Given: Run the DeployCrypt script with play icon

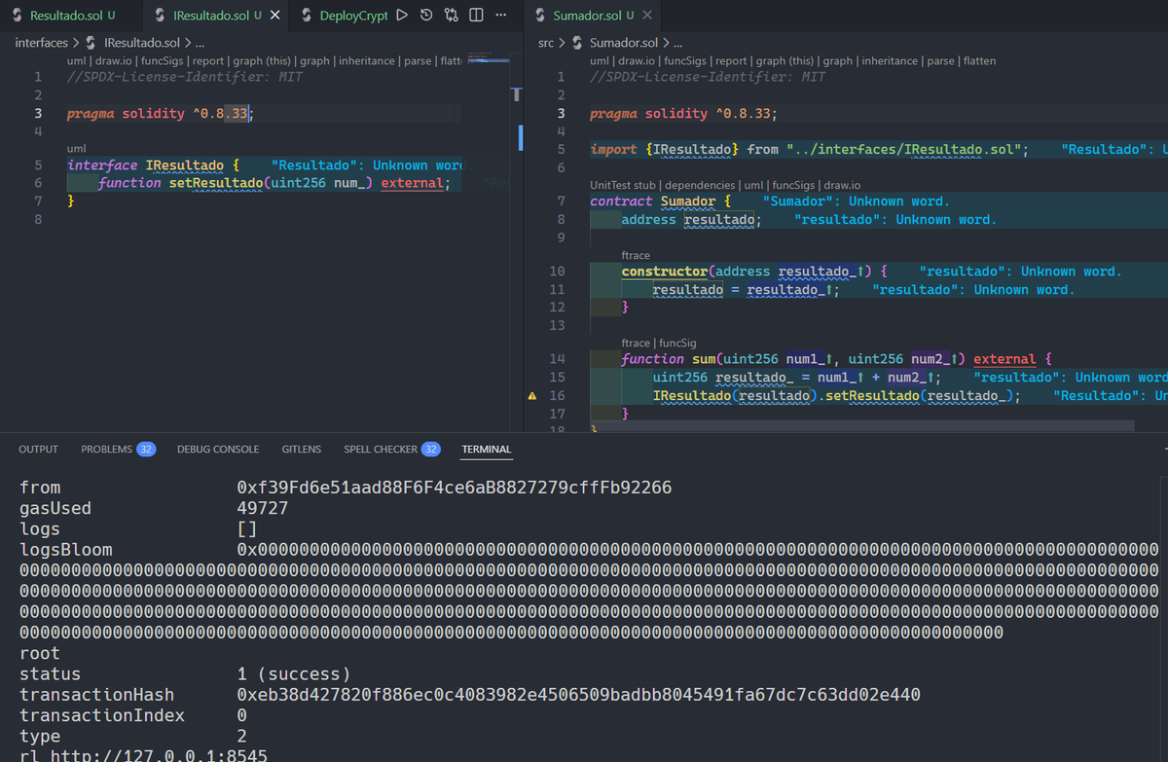Looking at the screenshot, I should click(402, 16).
